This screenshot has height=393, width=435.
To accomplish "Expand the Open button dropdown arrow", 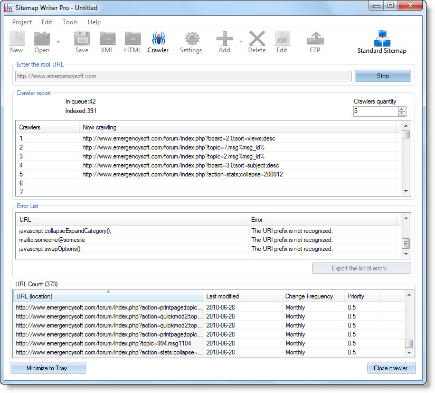I will coord(58,42).
